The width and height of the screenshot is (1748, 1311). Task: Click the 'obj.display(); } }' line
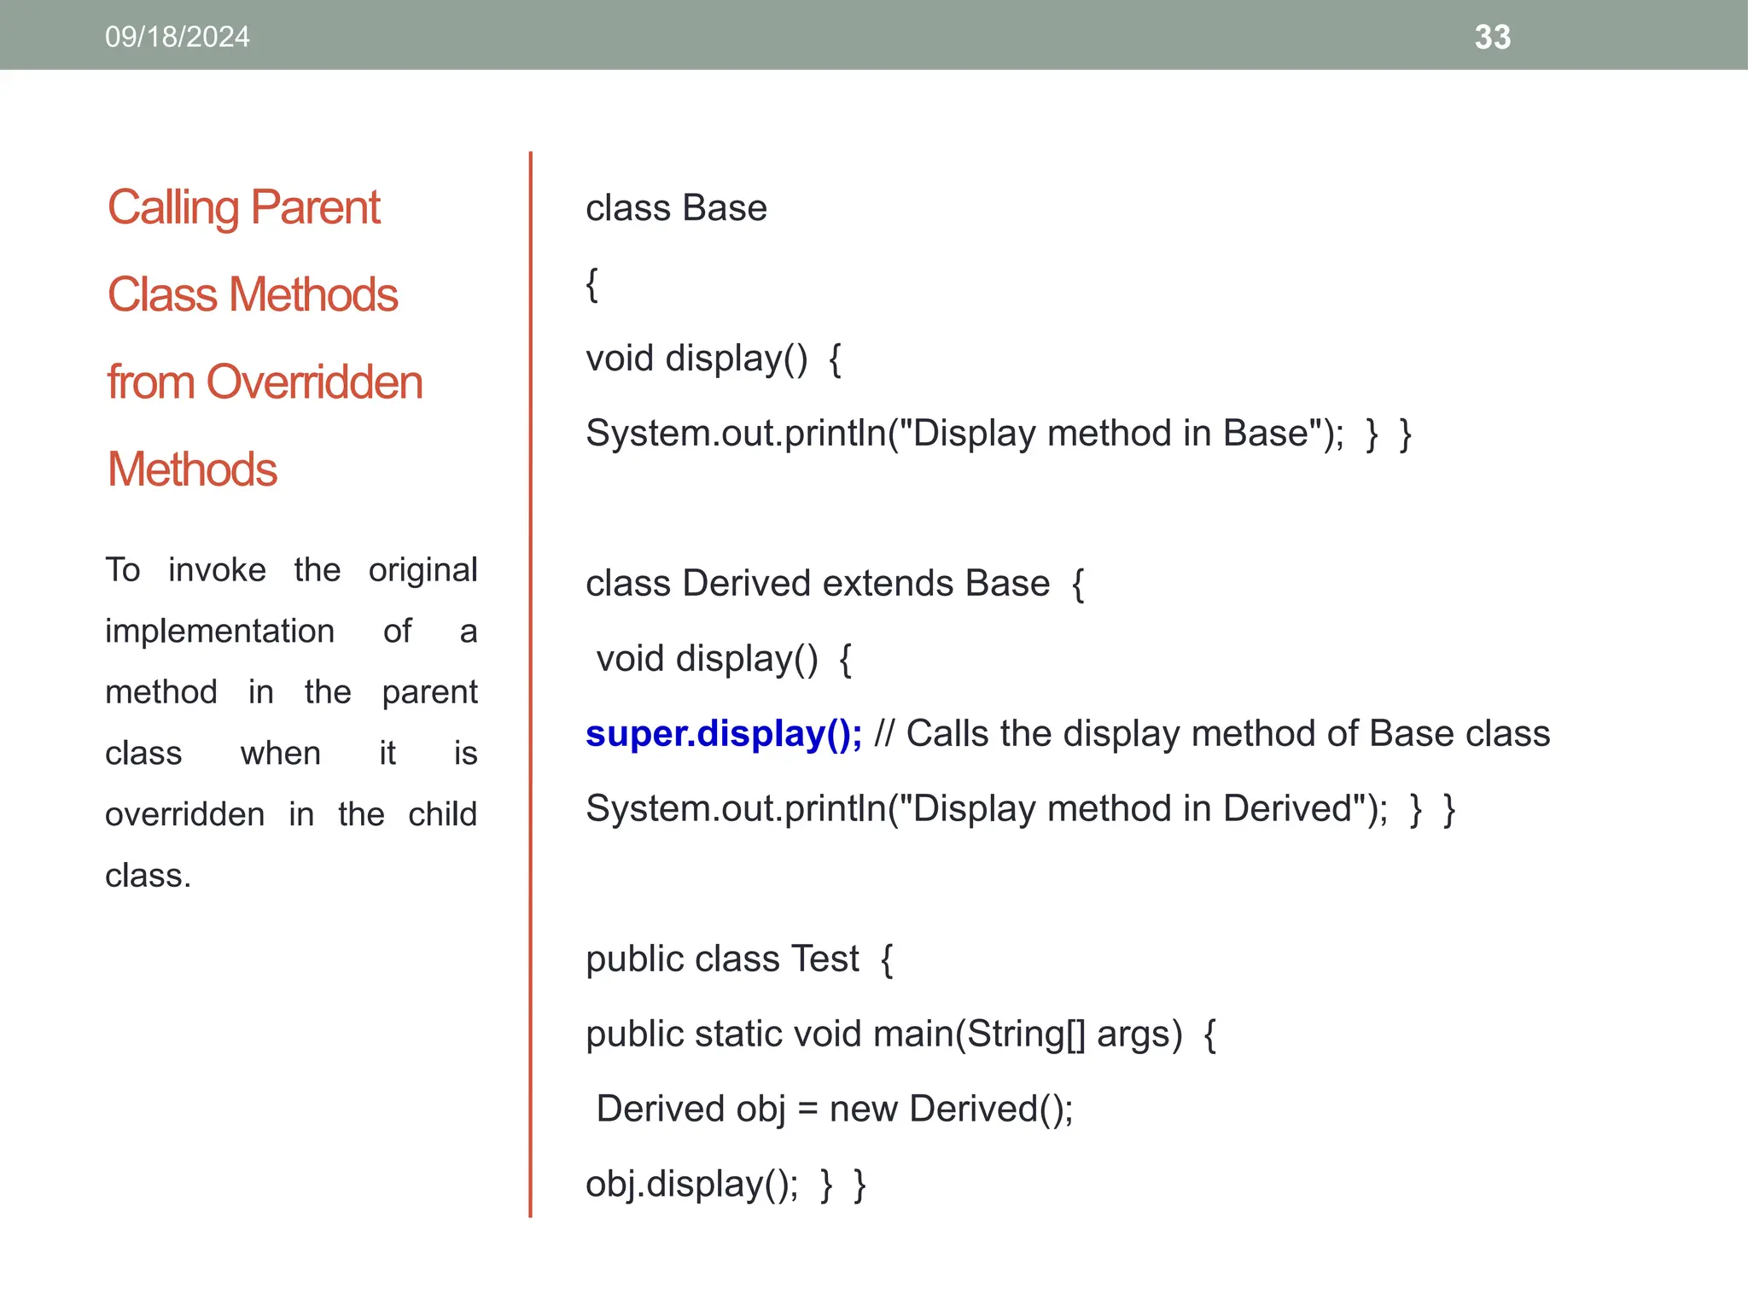(726, 1185)
